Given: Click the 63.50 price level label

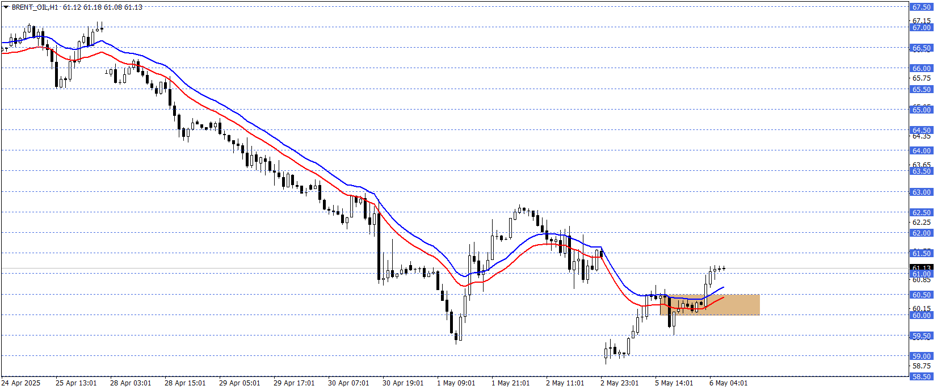Looking at the screenshot, I should [922, 171].
